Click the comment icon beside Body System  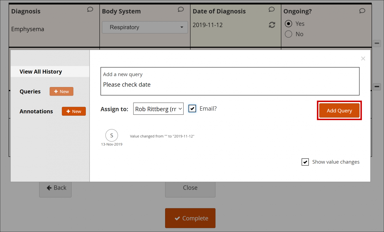pos(181,10)
